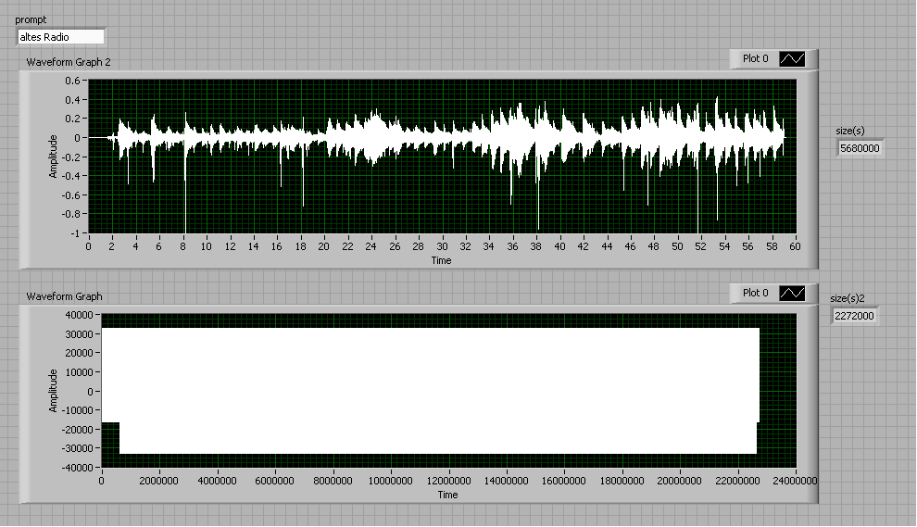The image size is (917, 527).
Task: Click the 'size(s)2' label
Action: click(x=848, y=298)
